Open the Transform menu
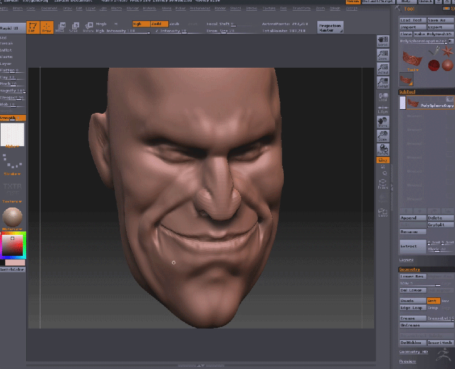Viewport: 455px width, 369px height. [x=301, y=9]
